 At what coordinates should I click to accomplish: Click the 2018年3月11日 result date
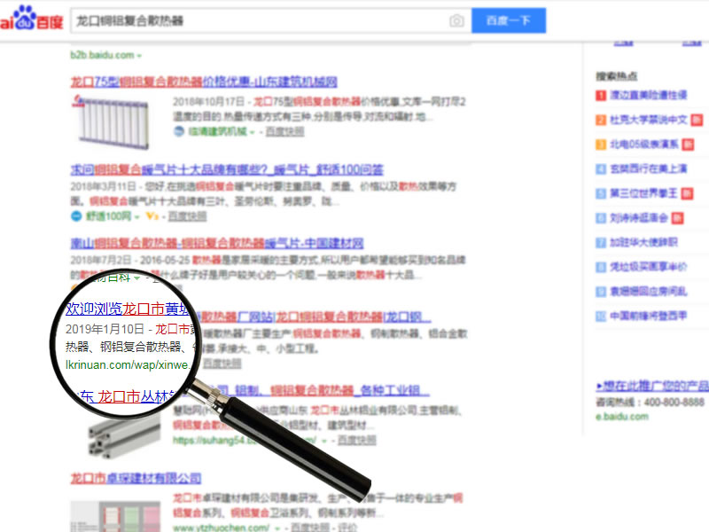click(x=103, y=186)
